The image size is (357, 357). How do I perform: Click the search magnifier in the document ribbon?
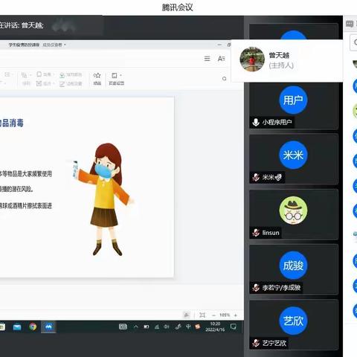(x=224, y=79)
